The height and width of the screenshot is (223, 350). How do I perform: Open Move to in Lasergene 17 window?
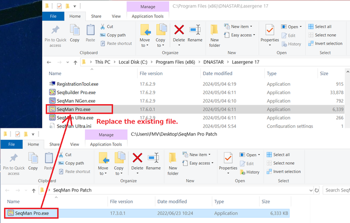tap(145, 36)
